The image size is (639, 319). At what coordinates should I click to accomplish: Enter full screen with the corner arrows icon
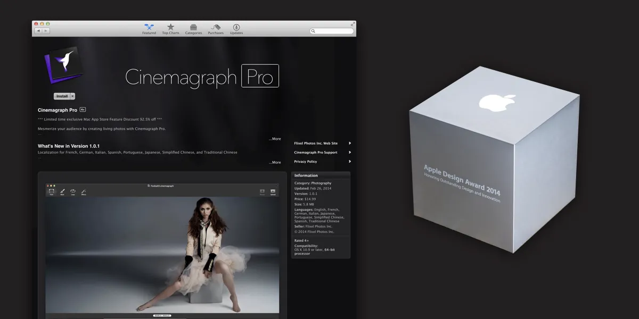point(353,24)
